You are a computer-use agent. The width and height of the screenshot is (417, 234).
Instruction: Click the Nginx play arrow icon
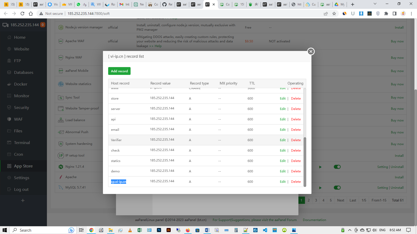point(320,167)
